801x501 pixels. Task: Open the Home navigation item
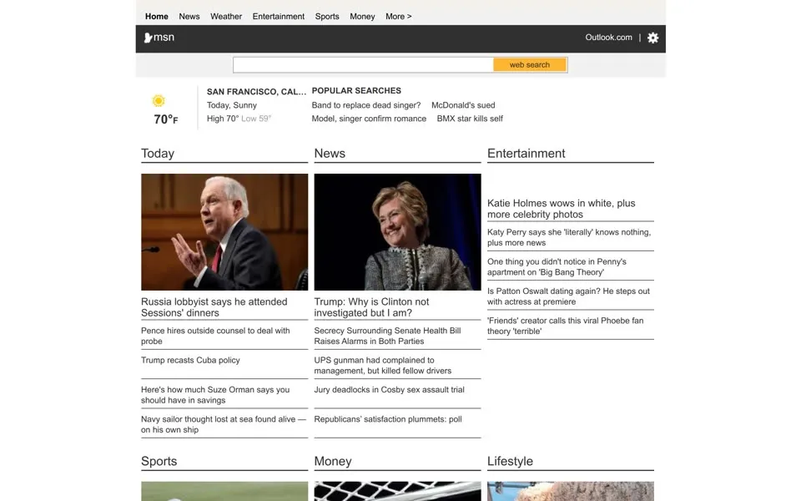pos(156,17)
